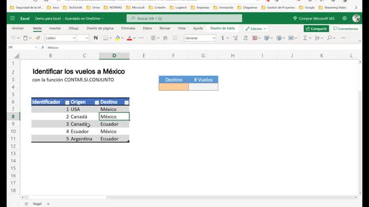369x207 pixels.
Task: Click the select-all corner triangle
Action: 17,56
